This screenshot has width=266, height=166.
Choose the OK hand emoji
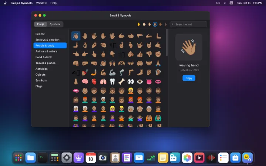[85, 45]
